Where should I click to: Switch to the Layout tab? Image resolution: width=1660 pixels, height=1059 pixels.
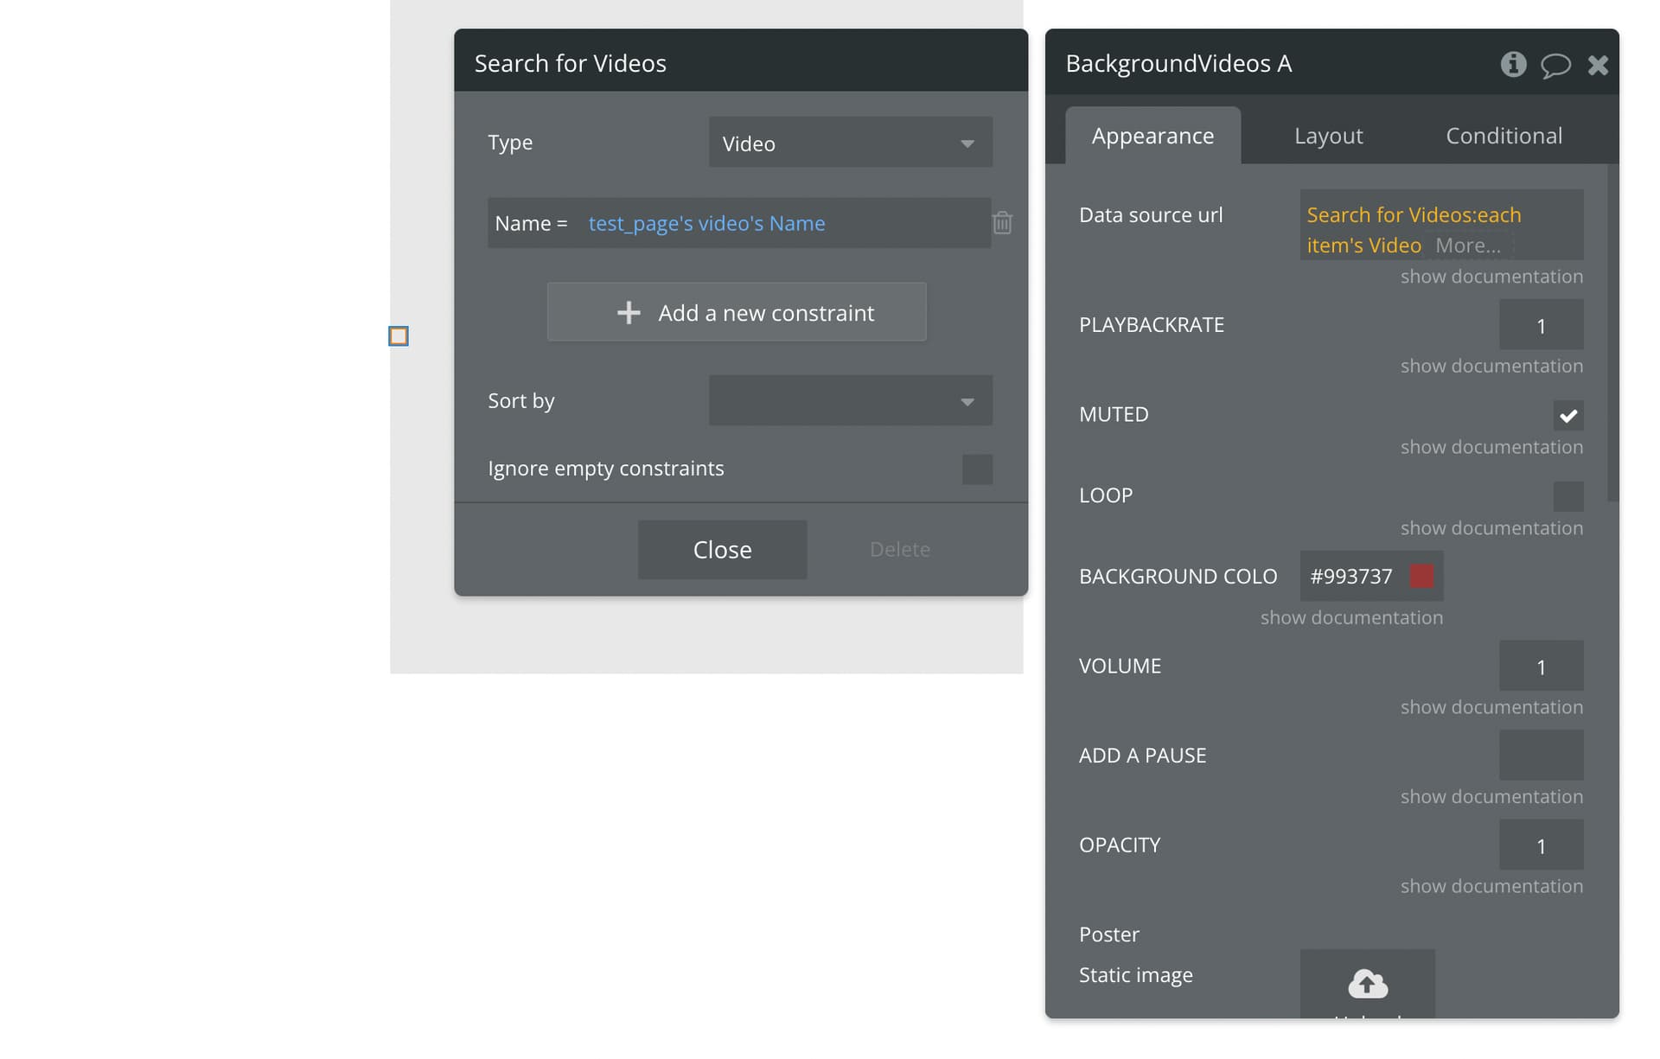1328,136
